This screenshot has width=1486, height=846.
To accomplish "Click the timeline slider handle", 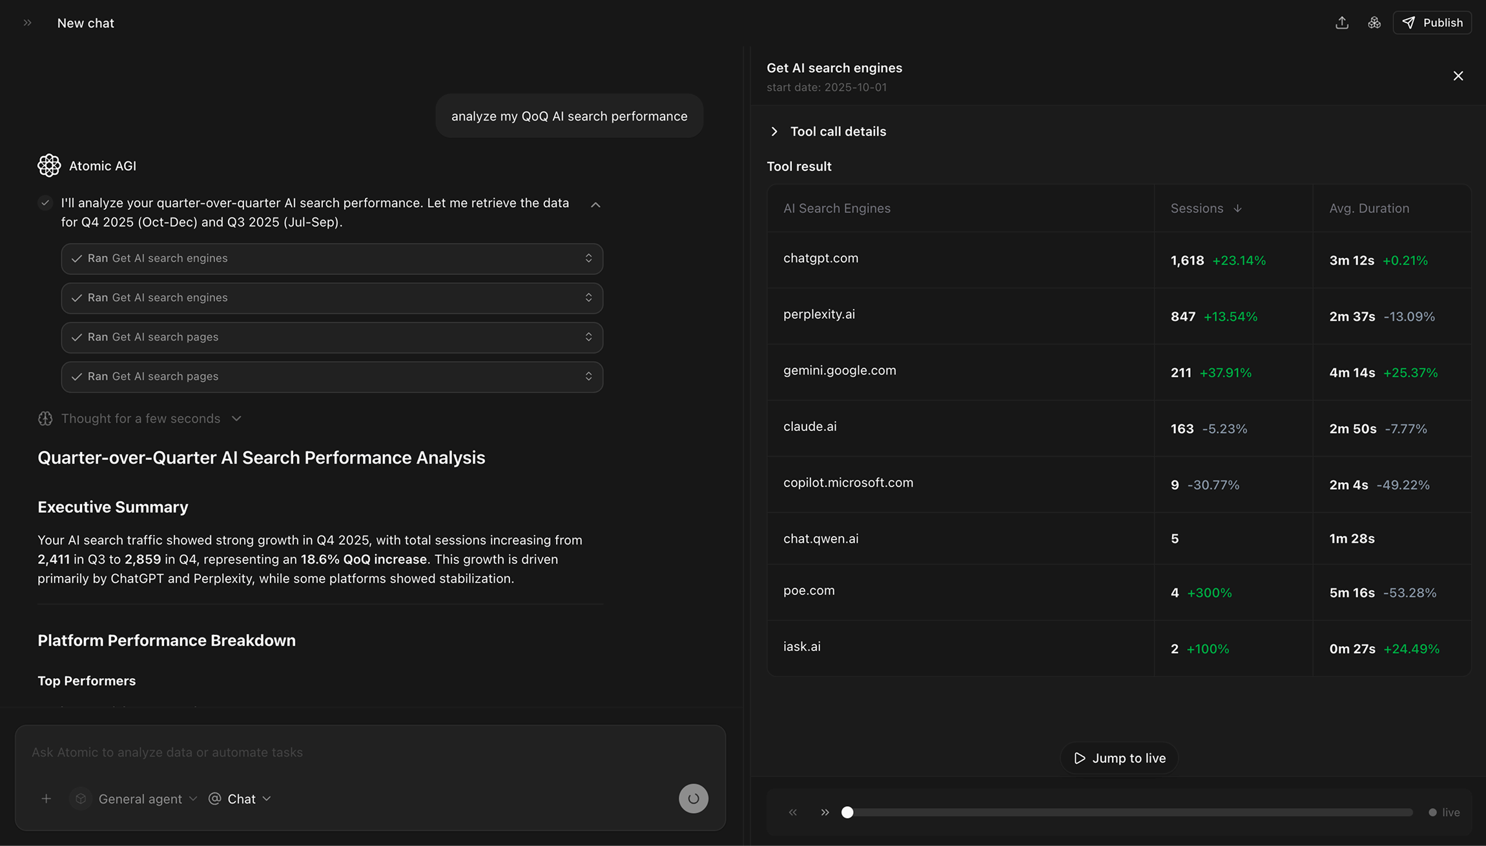I will [x=847, y=812].
